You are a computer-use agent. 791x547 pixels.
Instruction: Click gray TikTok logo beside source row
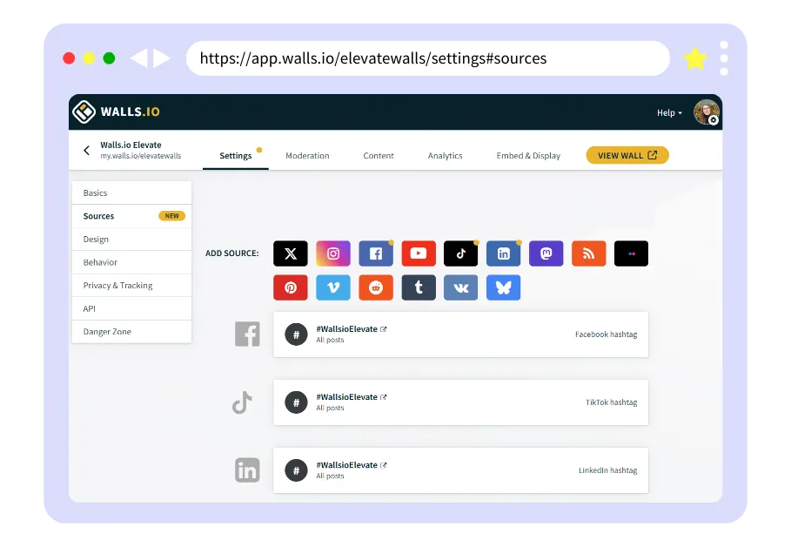click(242, 402)
